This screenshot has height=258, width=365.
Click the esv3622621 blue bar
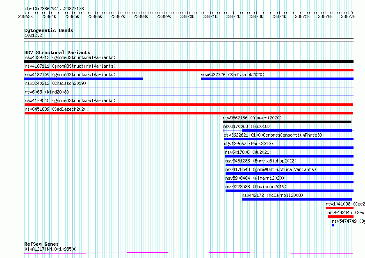(x=289, y=139)
